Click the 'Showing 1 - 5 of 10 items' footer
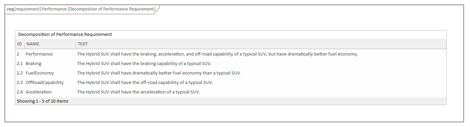 (x=43, y=101)
